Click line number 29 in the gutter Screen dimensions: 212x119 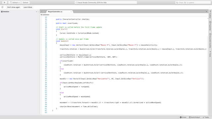(x=46, y=45)
